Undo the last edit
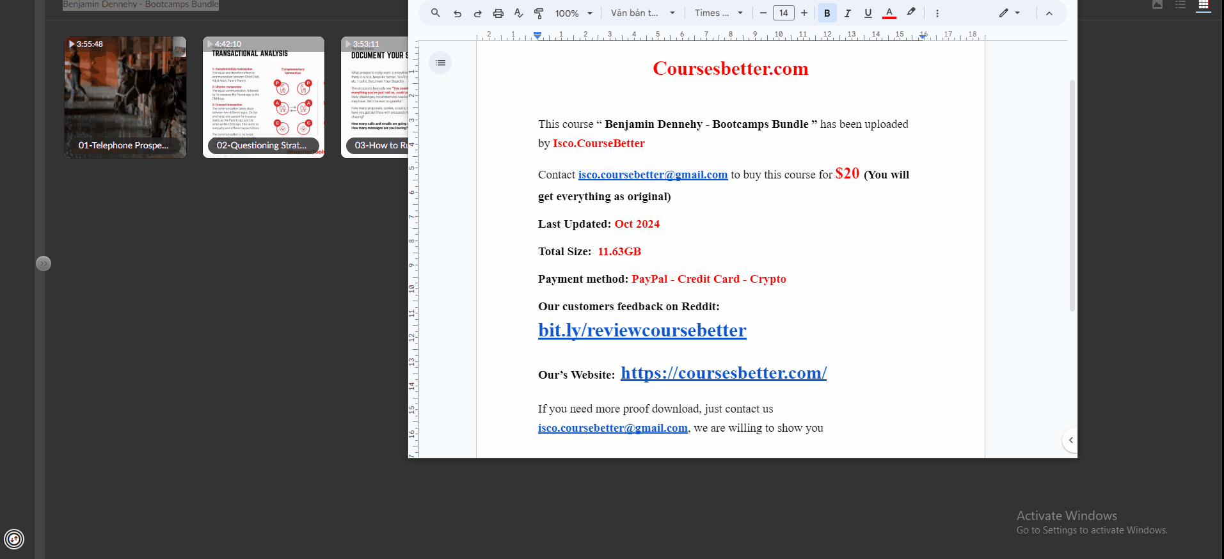Screen dimensions: 1224x559 (x=457, y=13)
